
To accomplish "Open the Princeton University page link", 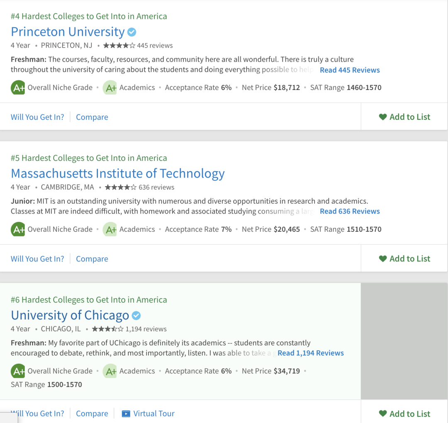I will coord(68,32).
